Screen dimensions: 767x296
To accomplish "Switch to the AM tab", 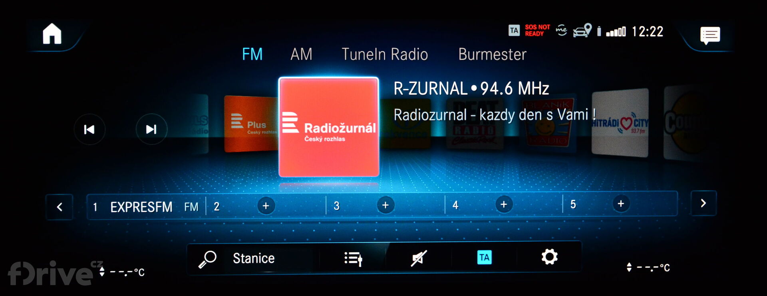I will [301, 54].
